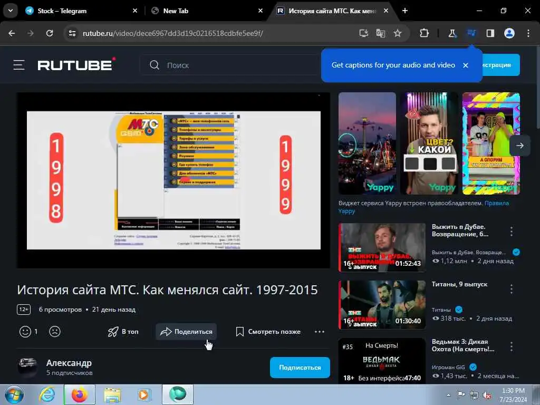
Task: Open the Rutube hamburger menu
Action: click(x=19, y=65)
